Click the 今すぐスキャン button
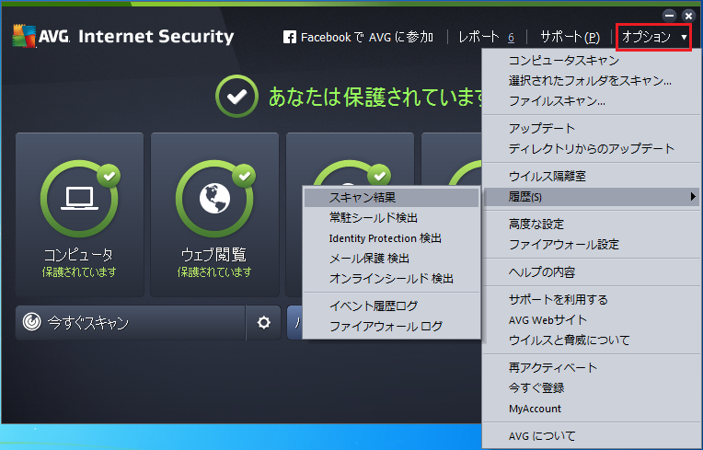This screenshot has width=703, height=450. 131,323
